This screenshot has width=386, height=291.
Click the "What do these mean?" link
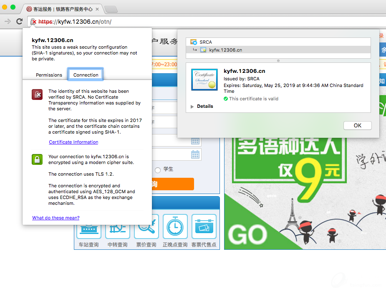pos(56,218)
